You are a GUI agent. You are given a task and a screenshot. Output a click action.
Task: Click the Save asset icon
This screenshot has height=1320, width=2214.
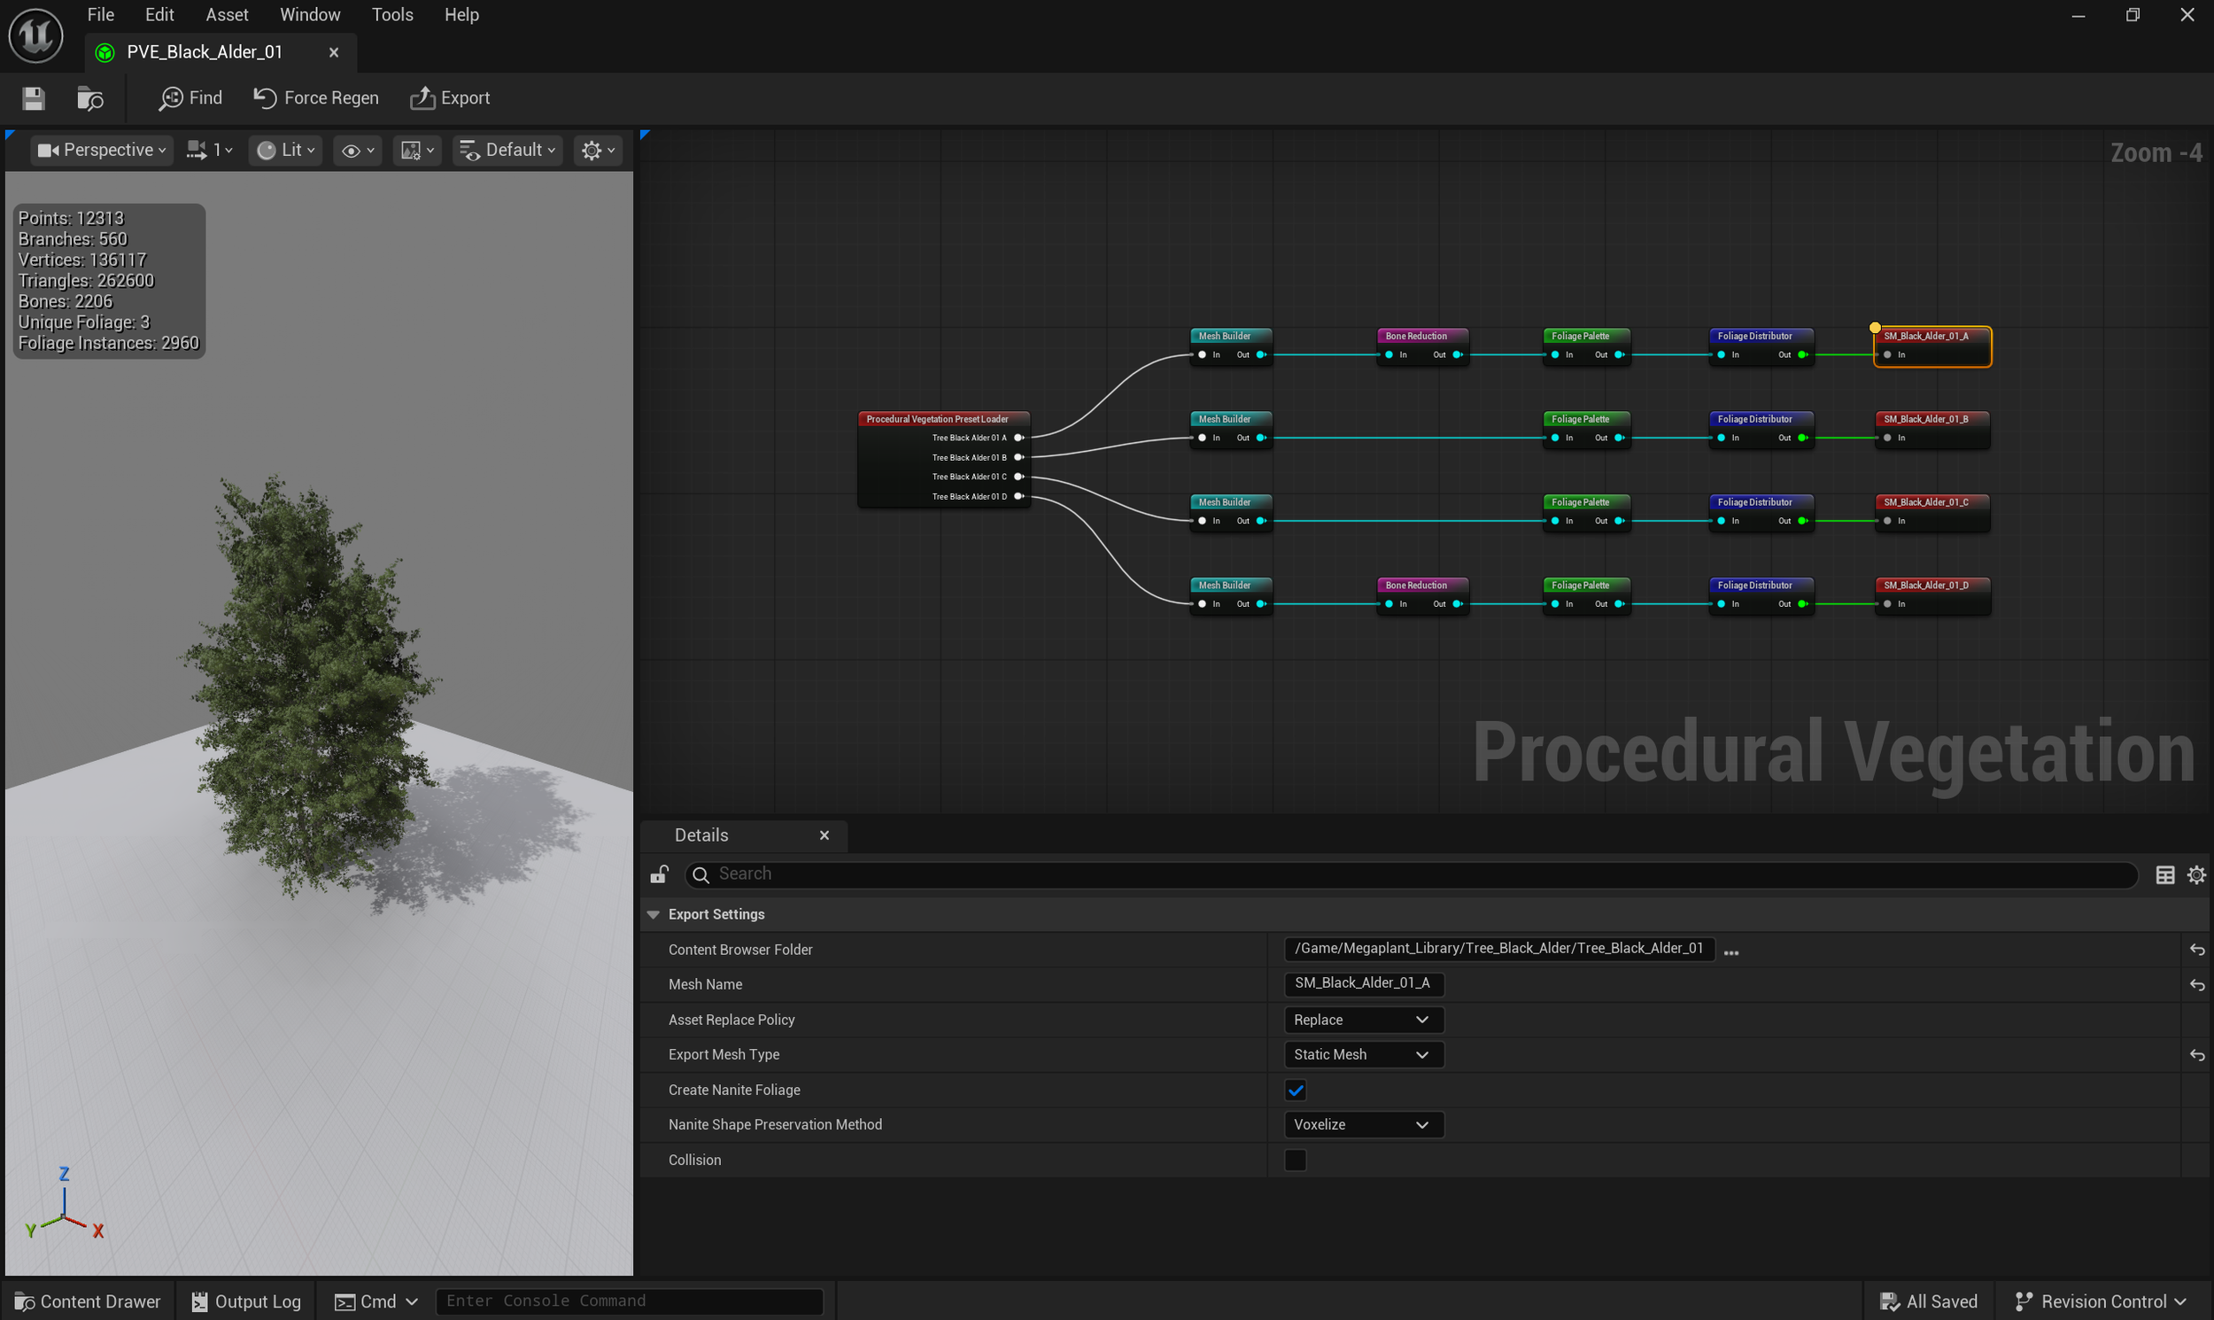33,97
